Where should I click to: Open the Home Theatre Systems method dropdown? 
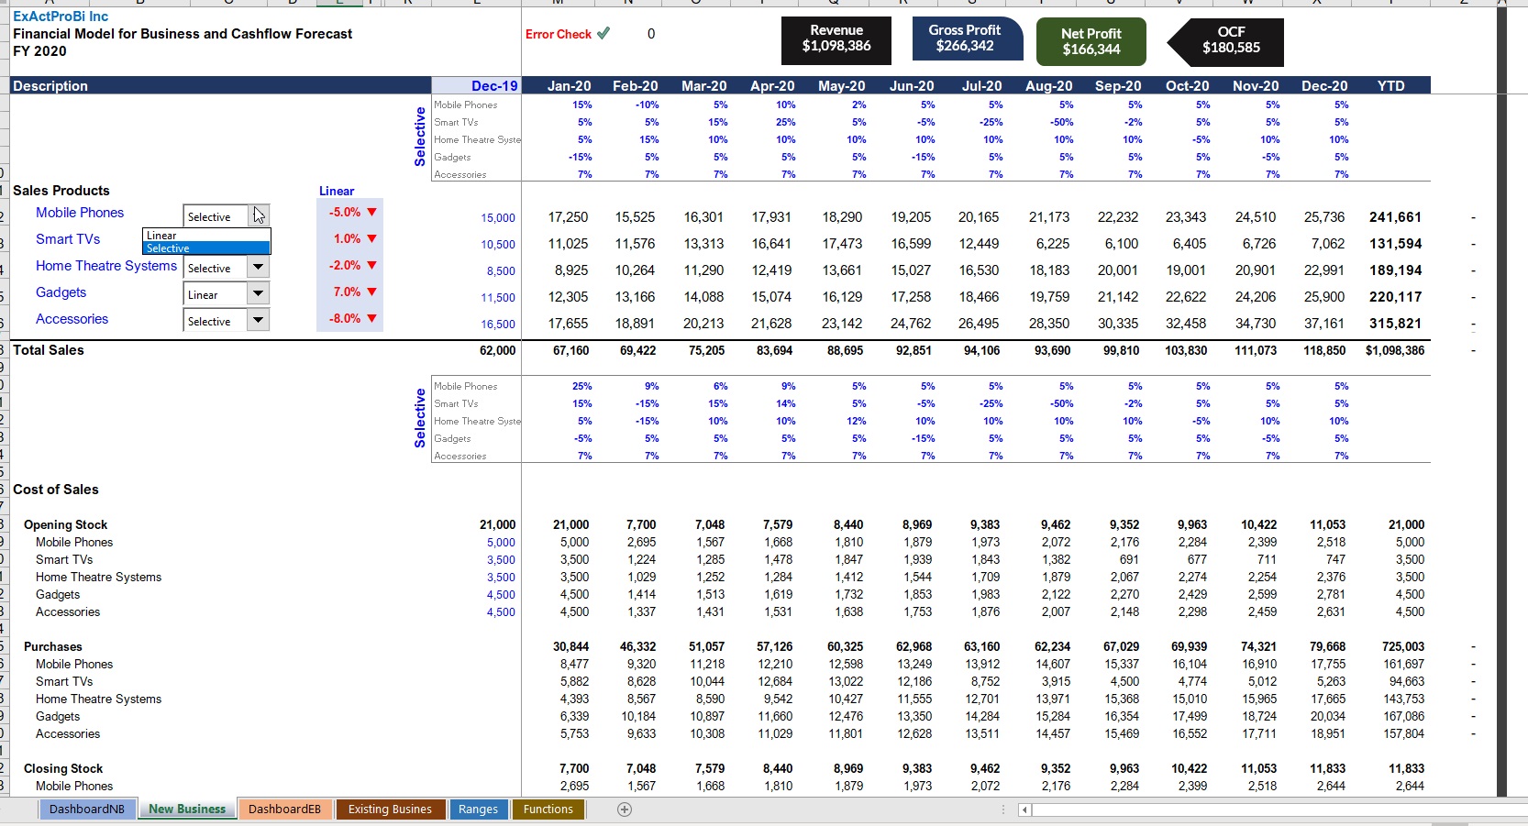click(x=260, y=267)
